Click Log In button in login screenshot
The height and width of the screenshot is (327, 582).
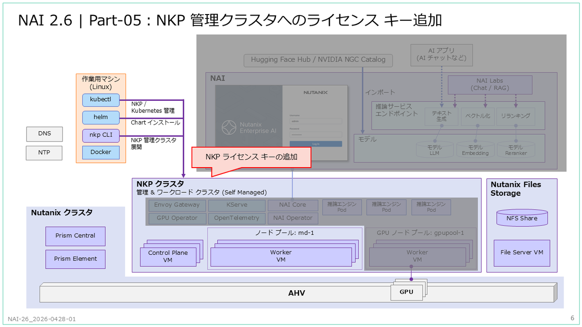[316, 144]
